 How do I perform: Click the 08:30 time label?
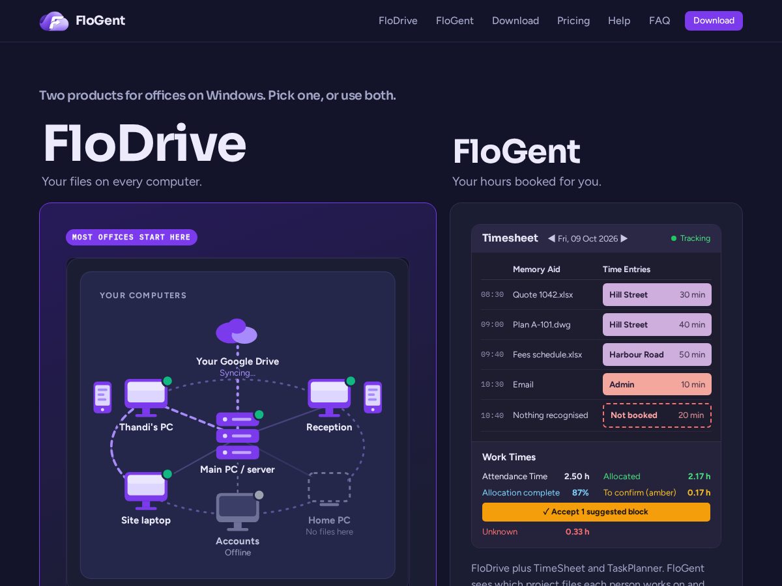click(x=492, y=294)
